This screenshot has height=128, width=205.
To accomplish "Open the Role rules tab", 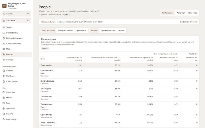I will [192, 13].
